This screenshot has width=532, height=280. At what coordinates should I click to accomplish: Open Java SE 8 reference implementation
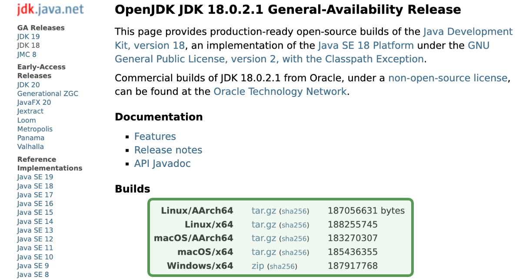33,274
